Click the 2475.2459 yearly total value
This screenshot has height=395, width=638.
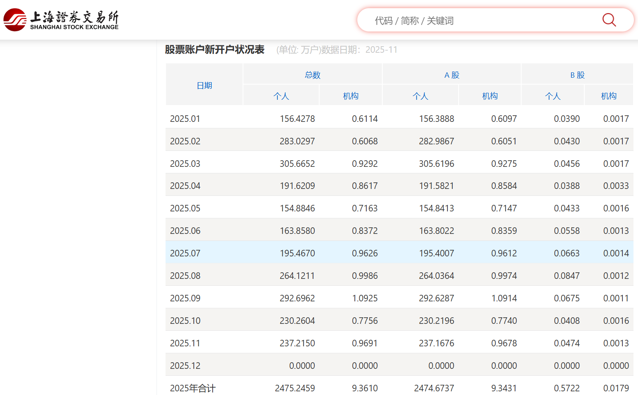pyautogui.click(x=295, y=388)
